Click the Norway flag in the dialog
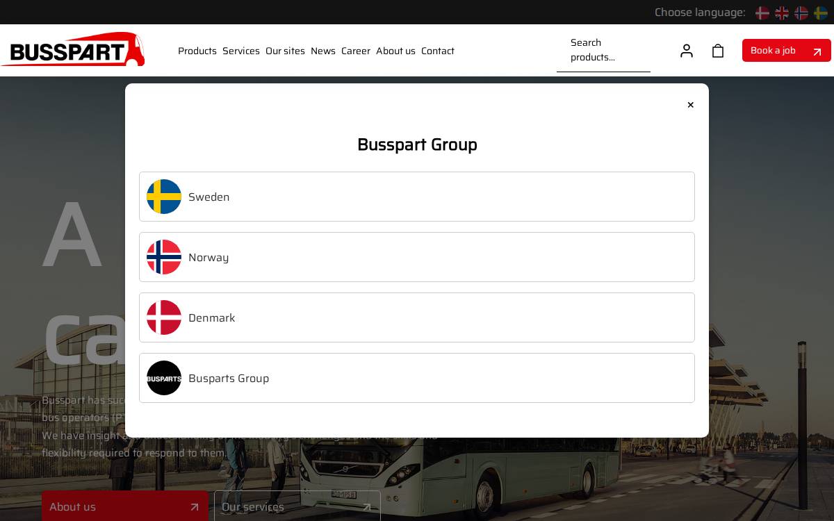This screenshot has height=521, width=834. pyautogui.click(x=164, y=257)
